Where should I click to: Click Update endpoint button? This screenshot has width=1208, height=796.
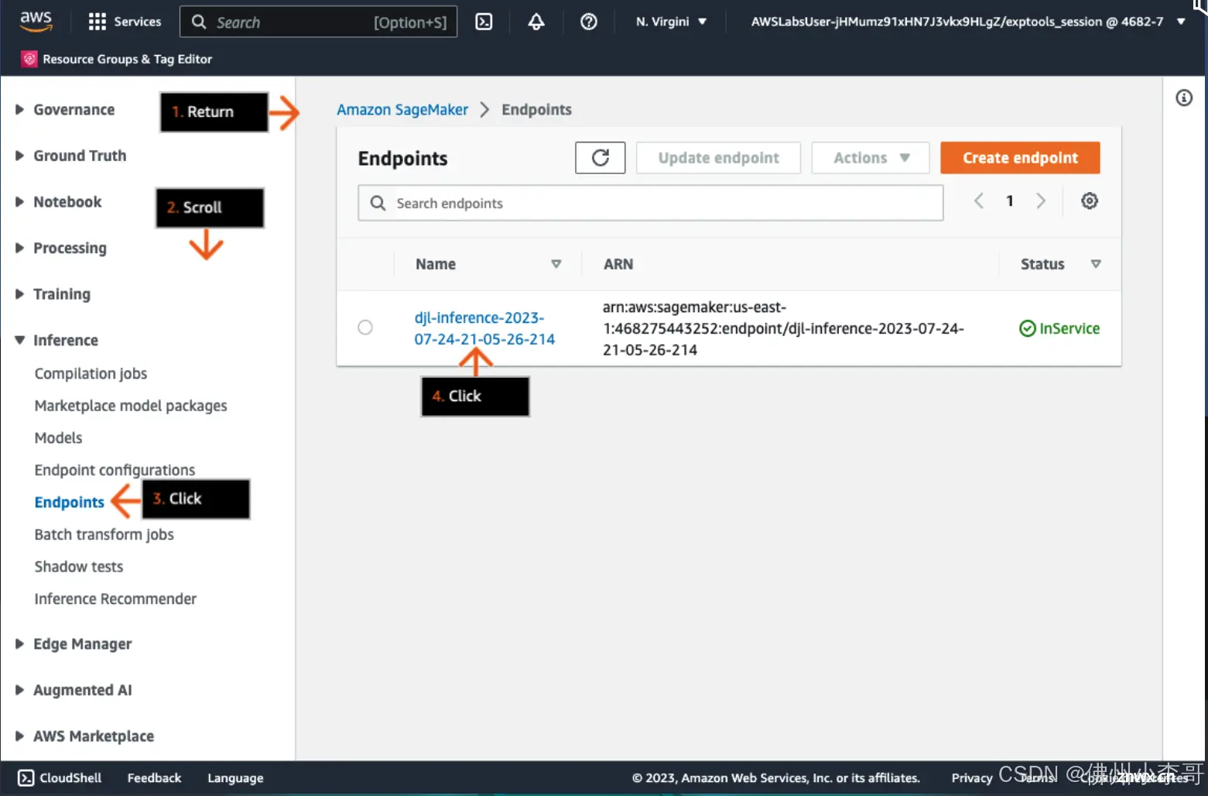tap(718, 158)
